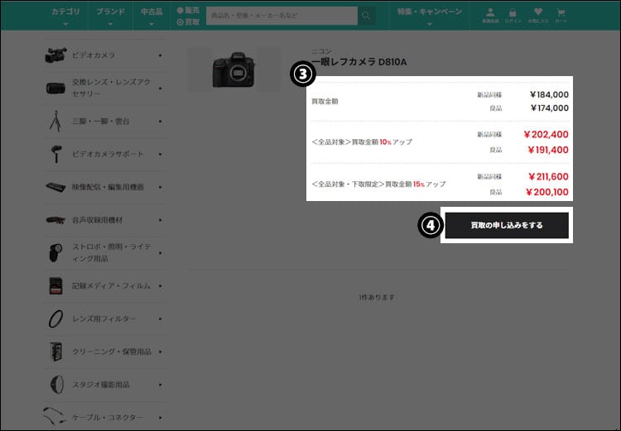Click the Nikon D810A camera thumbnail
621x431 pixels.
pos(233,69)
